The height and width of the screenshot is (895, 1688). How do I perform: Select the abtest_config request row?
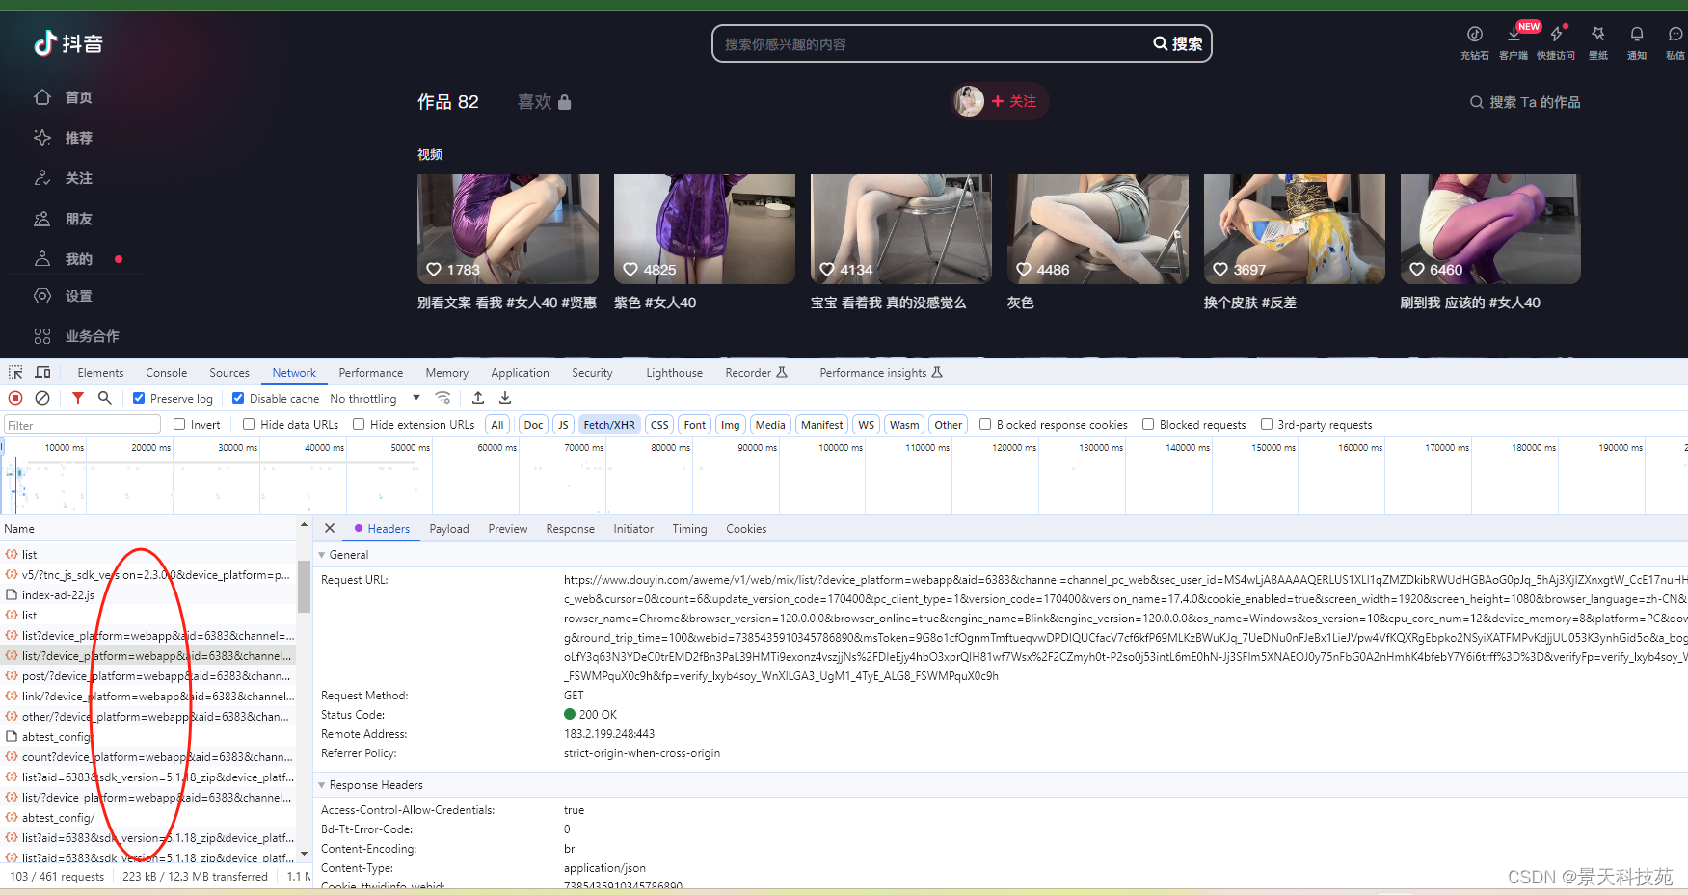click(56, 736)
